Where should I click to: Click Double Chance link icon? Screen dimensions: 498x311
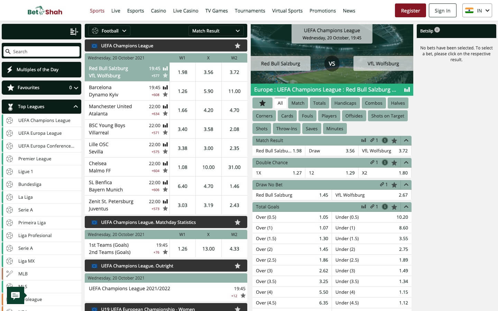pyautogui.click(x=372, y=162)
